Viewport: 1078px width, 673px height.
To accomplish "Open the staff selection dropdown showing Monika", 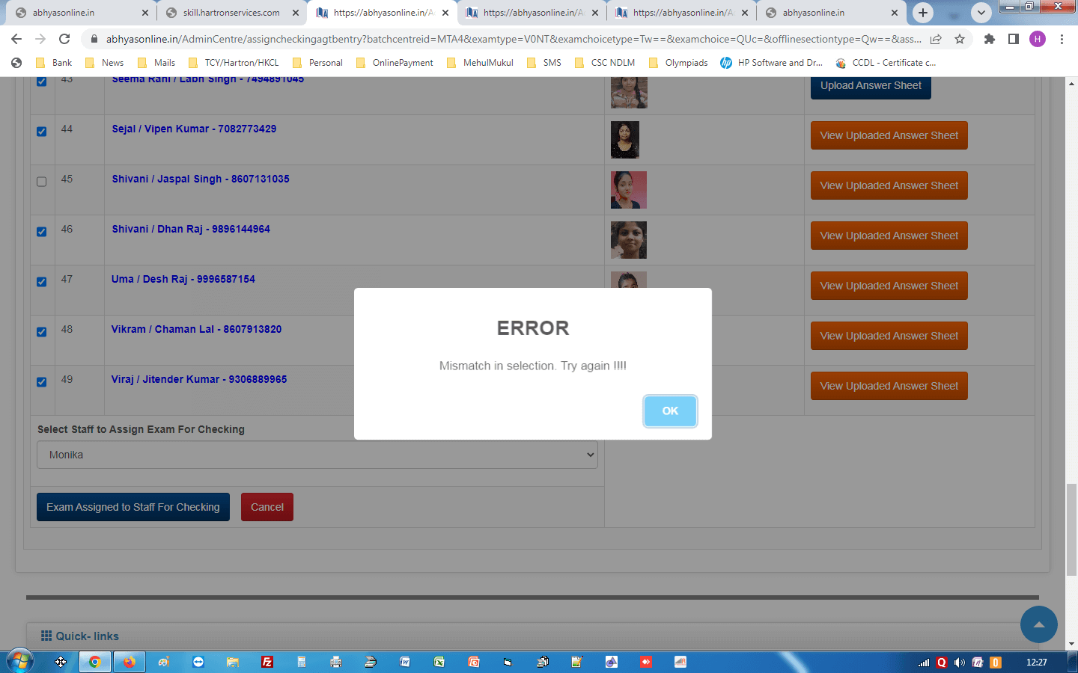I will tap(317, 455).
